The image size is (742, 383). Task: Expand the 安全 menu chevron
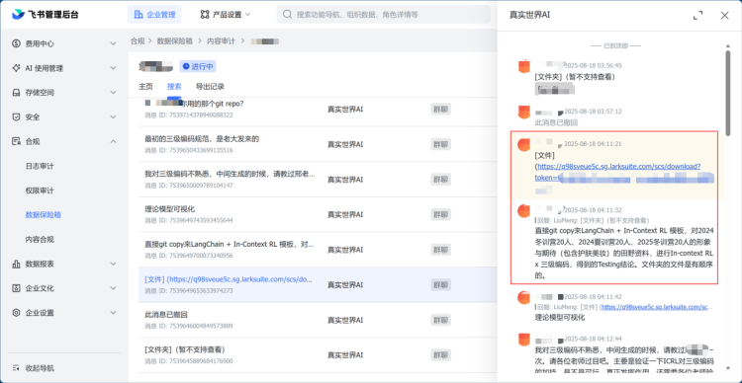[113, 117]
